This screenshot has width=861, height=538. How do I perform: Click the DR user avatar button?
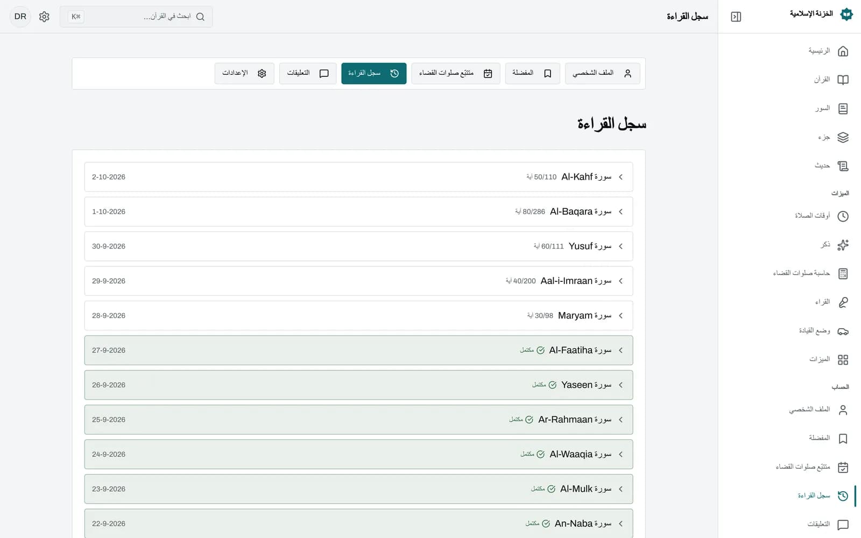(x=20, y=17)
